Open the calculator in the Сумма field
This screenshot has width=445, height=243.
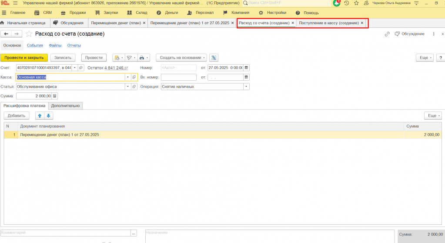pos(54,96)
